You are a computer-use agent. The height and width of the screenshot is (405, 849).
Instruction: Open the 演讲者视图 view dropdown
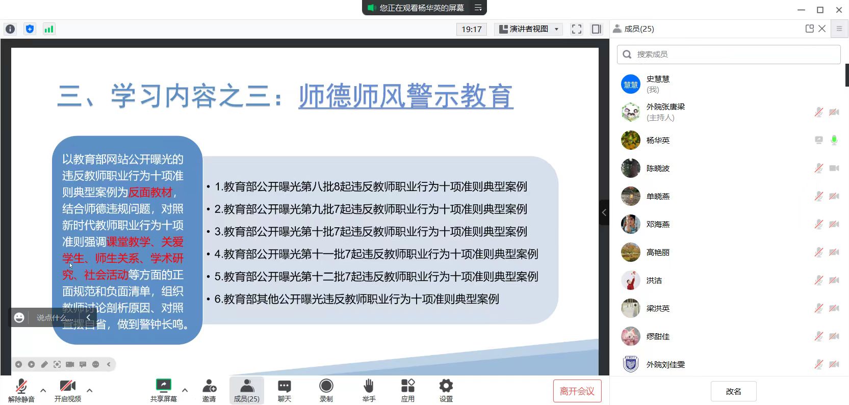pyautogui.click(x=529, y=29)
